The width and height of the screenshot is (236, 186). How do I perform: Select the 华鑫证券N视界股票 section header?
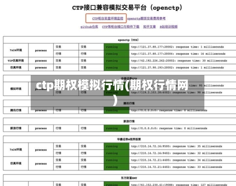point(129,139)
